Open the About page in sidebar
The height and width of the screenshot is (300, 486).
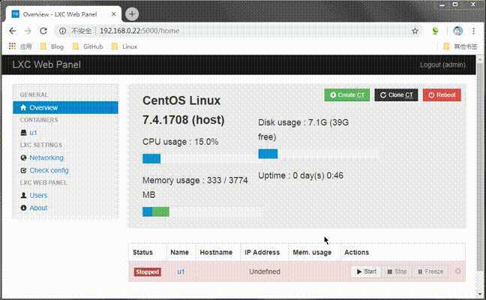click(x=38, y=208)
